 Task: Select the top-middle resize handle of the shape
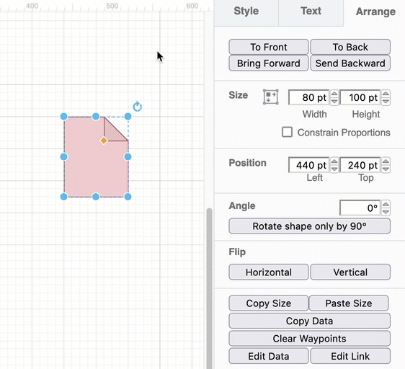point(96,117)
